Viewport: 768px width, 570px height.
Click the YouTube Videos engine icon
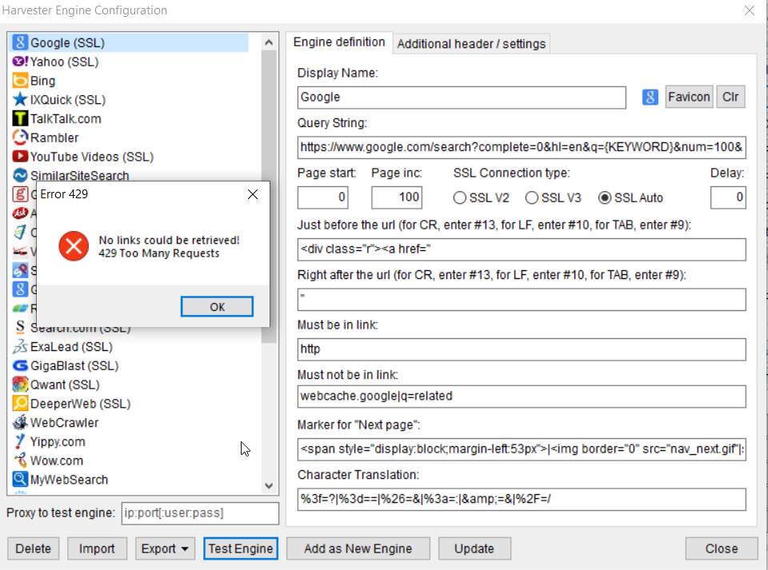click(x=19, y=157)
